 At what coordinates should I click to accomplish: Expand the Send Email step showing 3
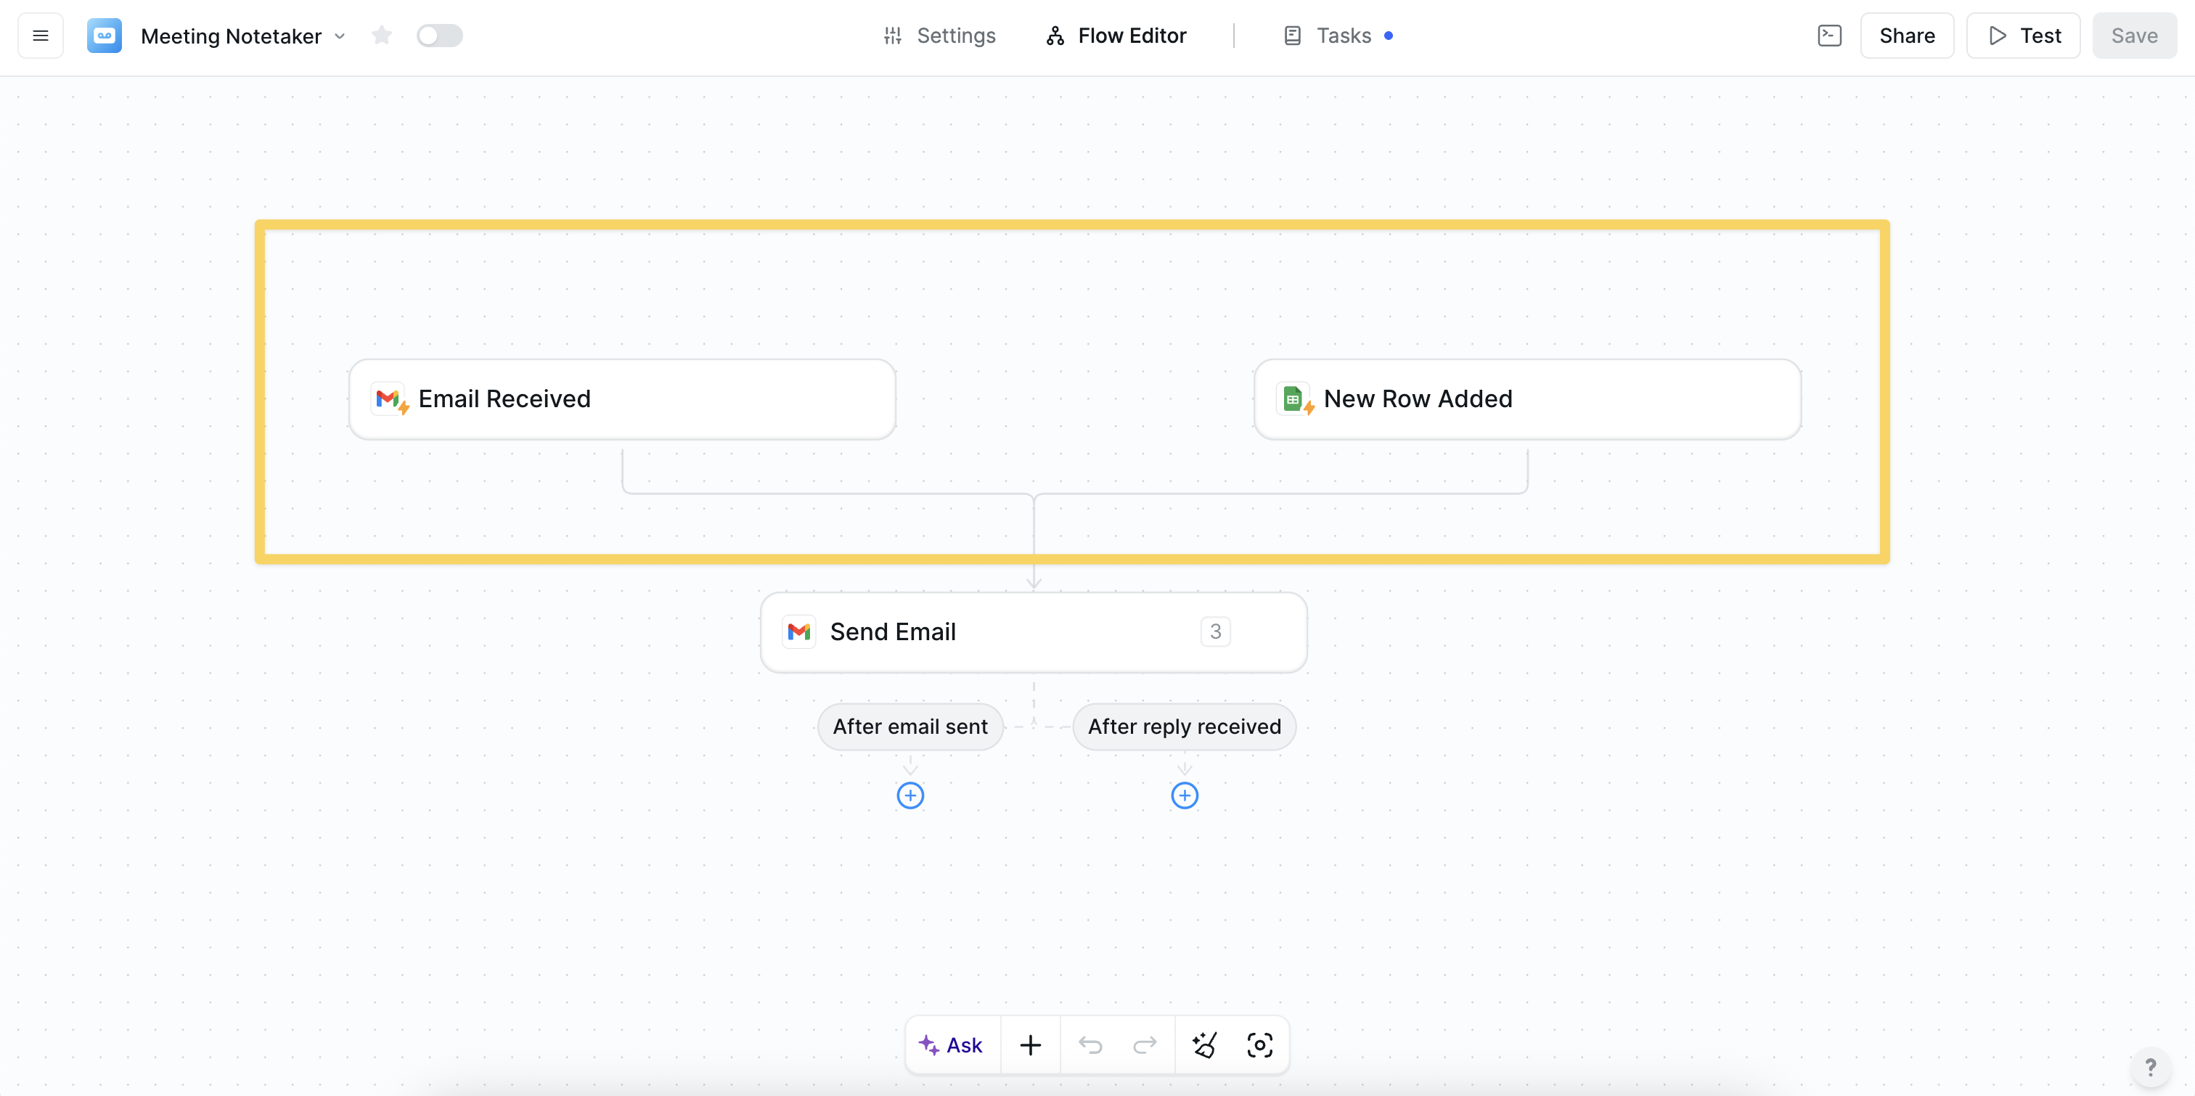pyautogui.click(x=1215, y=631)
